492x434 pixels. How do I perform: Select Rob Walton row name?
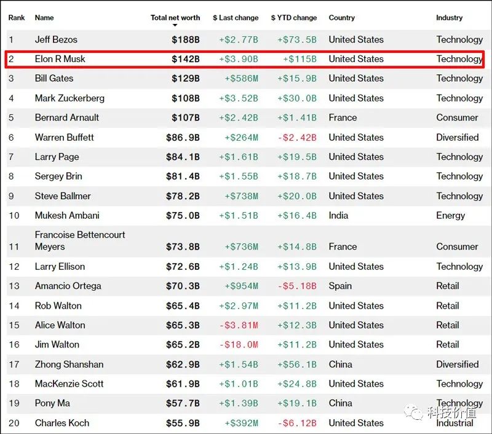(58, 306)
